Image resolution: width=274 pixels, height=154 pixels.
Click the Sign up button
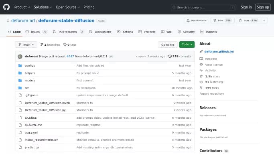(x=263, y=7)
